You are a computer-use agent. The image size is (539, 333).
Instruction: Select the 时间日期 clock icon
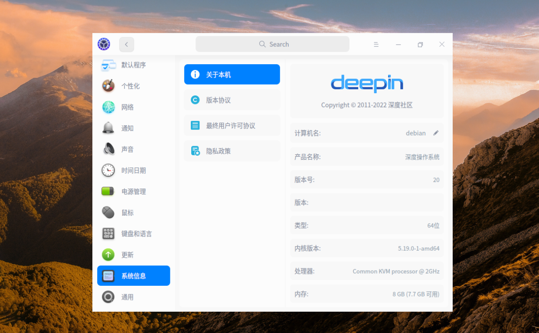[108, 170]
